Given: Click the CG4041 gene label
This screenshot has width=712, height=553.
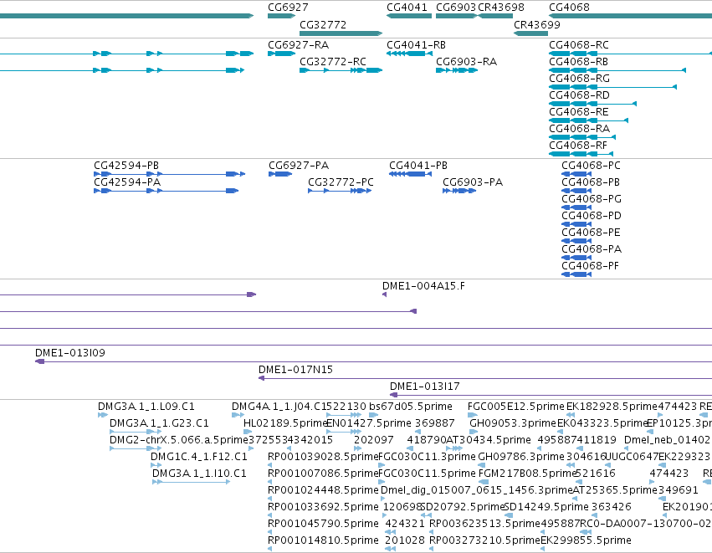Looking at the screenshot, I should coord(407,8).
